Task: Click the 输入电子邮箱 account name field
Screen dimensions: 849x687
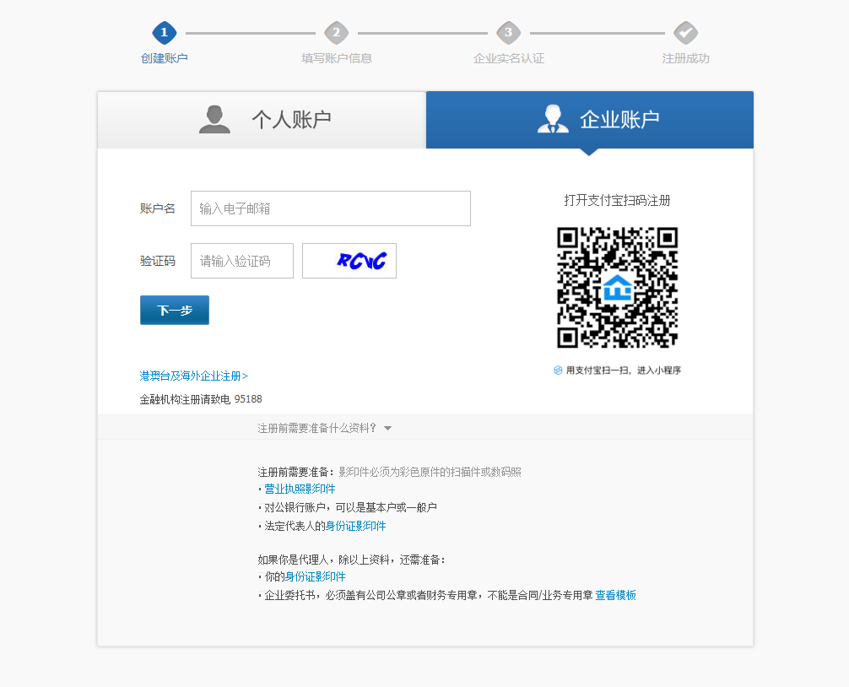Action: pos(331,208)
